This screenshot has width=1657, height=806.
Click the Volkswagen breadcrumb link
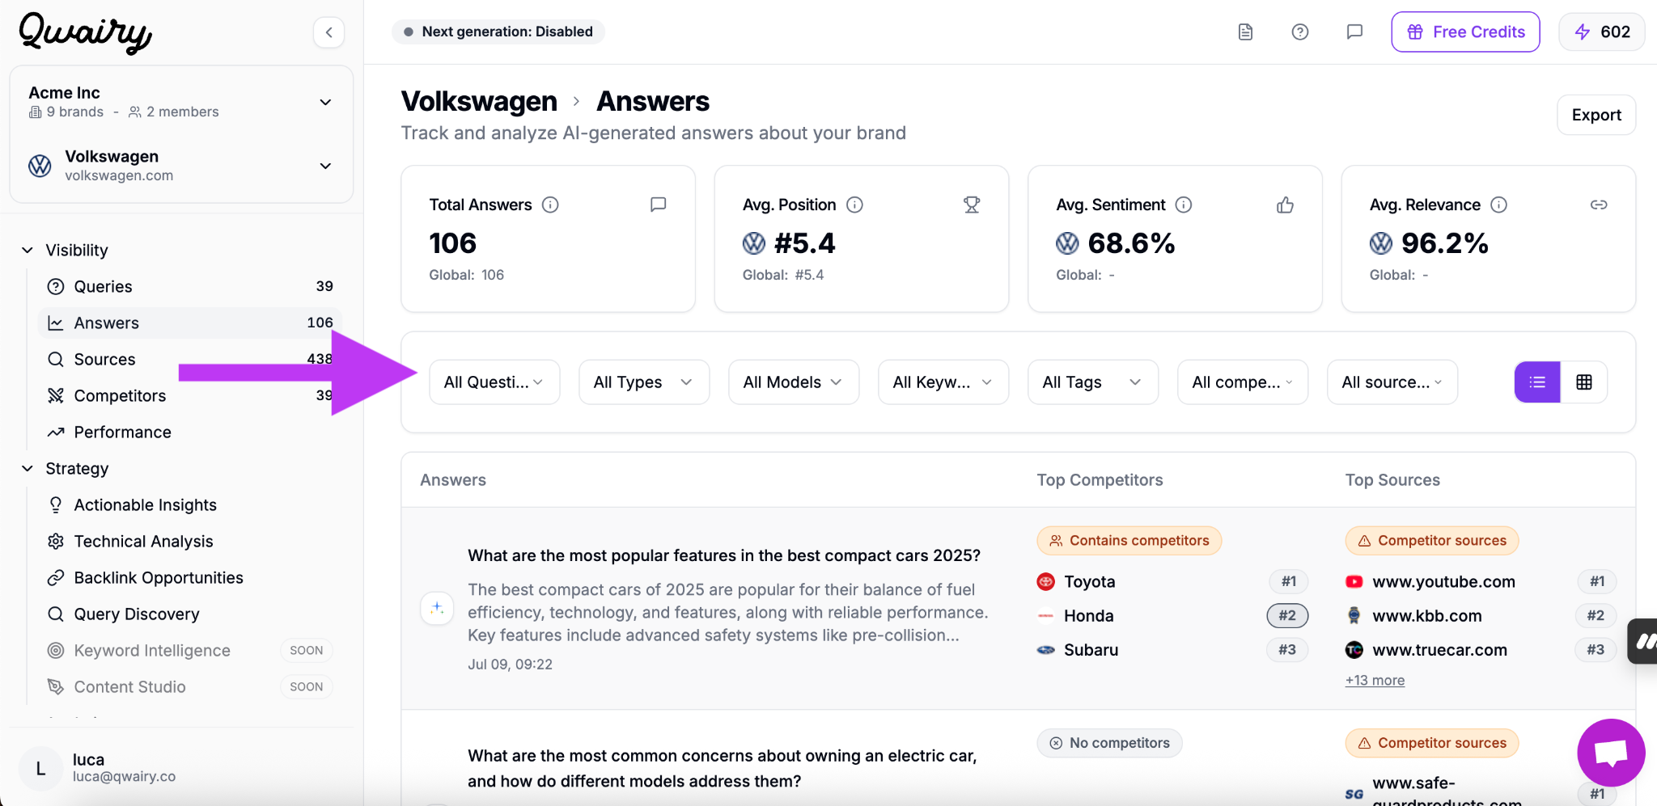[479, 102]
